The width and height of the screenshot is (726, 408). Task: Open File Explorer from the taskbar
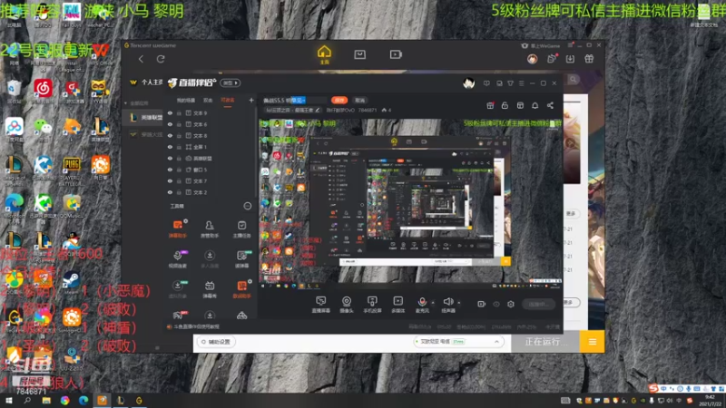[46, 400]
